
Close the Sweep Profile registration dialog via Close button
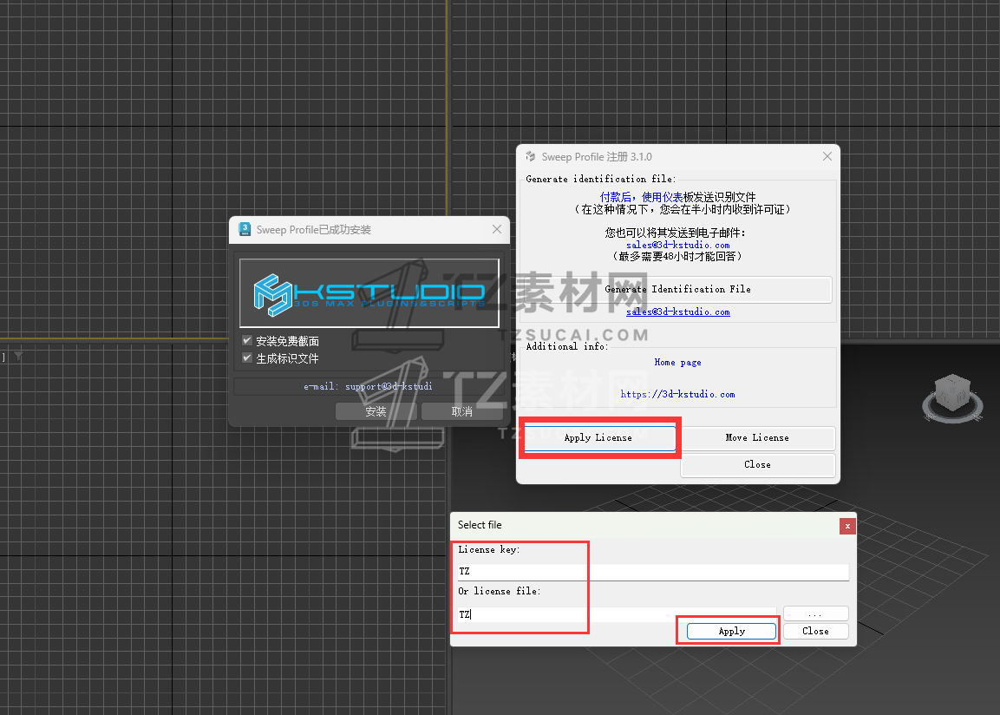757,464
